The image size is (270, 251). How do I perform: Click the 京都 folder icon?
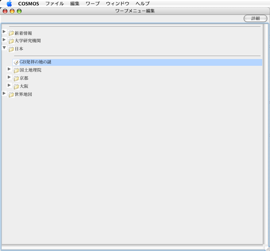[16, 79]
